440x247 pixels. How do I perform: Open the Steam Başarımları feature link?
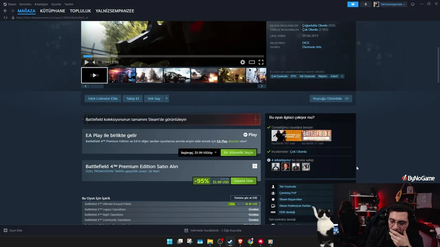290,199
